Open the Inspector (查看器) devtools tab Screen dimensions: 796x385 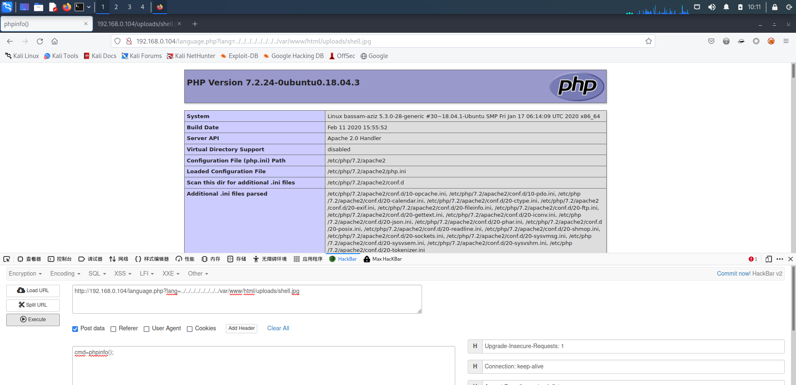click(x=29, y=259)
